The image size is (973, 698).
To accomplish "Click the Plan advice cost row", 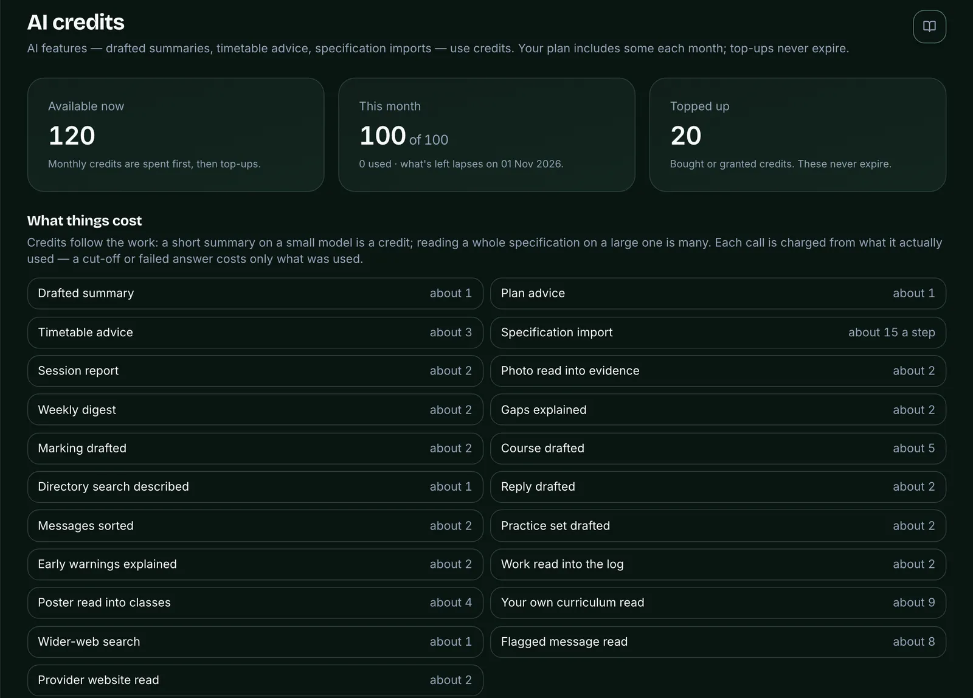I will click(x=718, y=294).
